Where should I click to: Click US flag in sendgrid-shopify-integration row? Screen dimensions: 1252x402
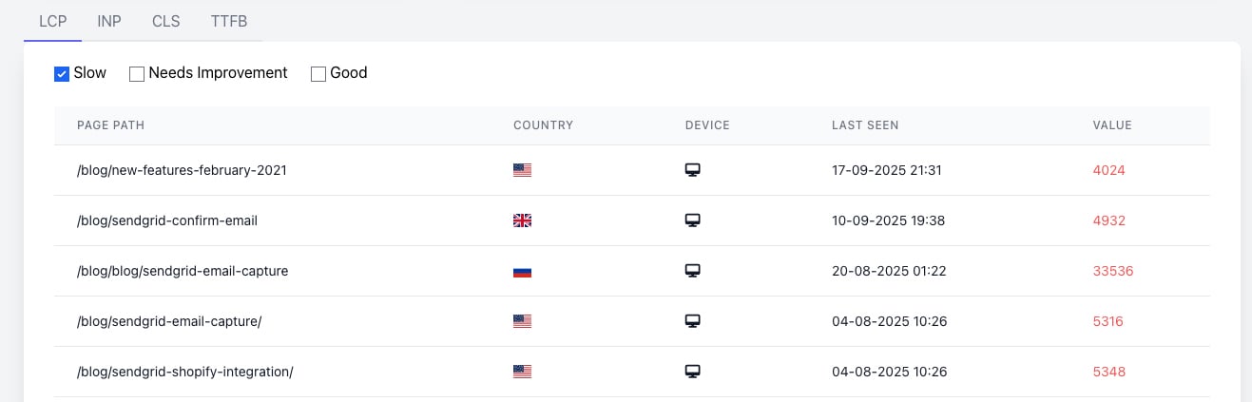522,372
